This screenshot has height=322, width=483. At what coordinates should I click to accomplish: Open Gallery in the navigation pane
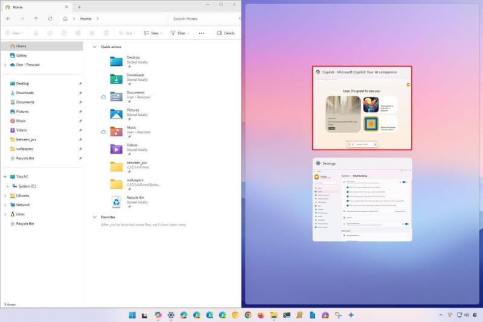22,55
